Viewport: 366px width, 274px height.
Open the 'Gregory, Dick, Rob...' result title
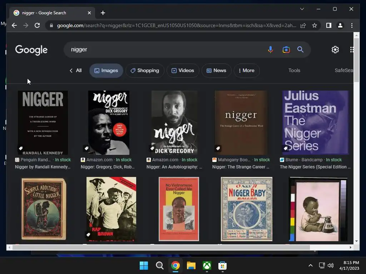pos(108,167)
